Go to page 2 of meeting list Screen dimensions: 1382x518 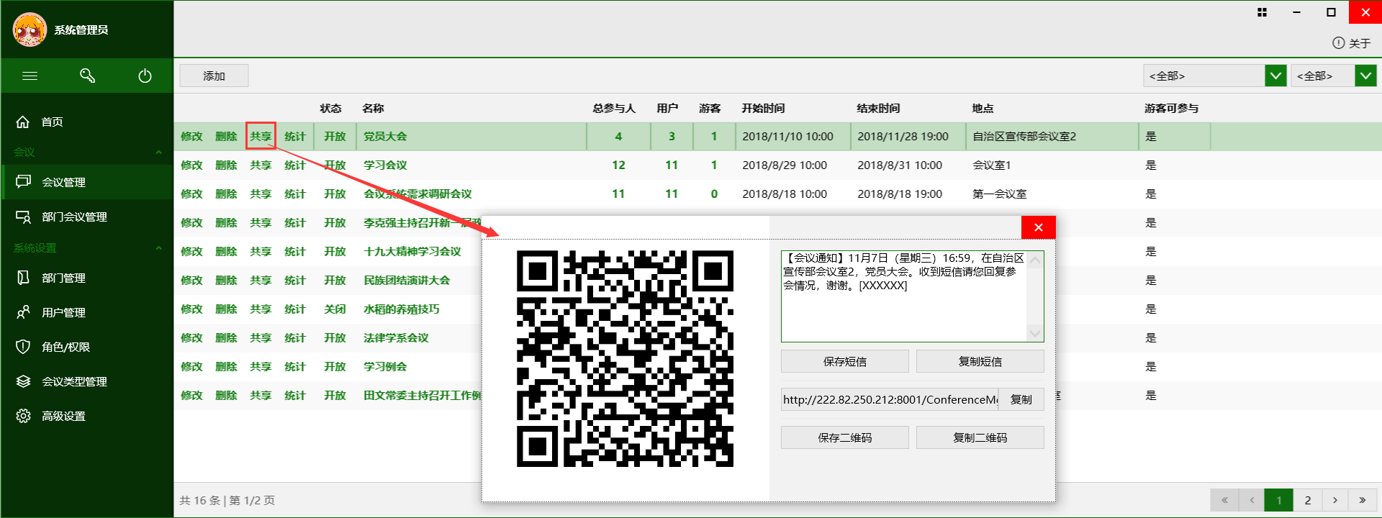coord(1307,500)
